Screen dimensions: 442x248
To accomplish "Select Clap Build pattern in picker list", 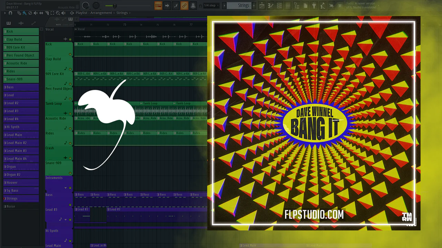I will coord(21,39).
